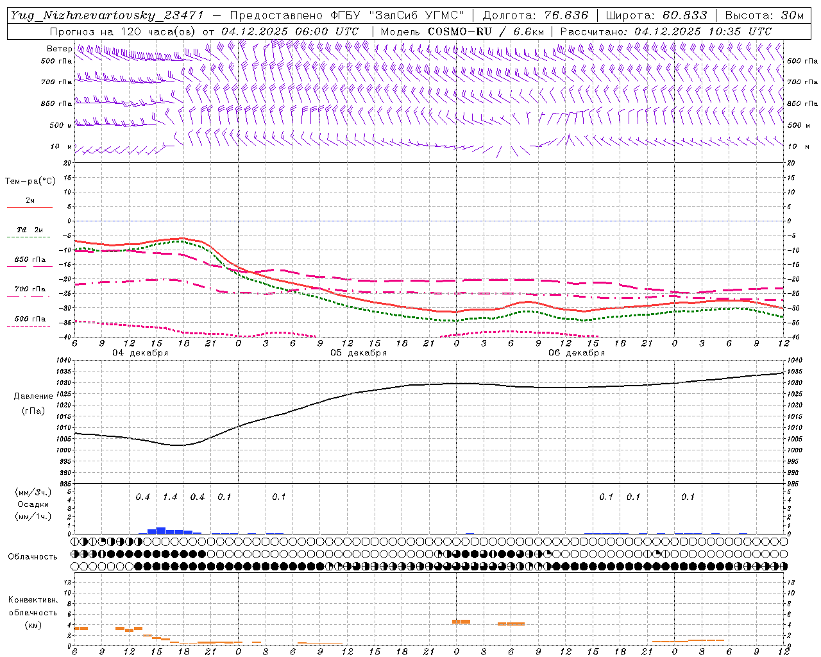The image size is (821, 657).
Task: Click the Давление panel label
Action: coord(32,397)
